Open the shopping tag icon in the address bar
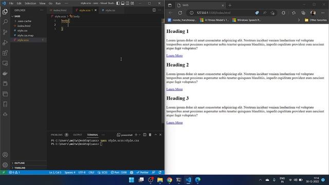This screenshot has width=329, height=185. tap(257, 13)
